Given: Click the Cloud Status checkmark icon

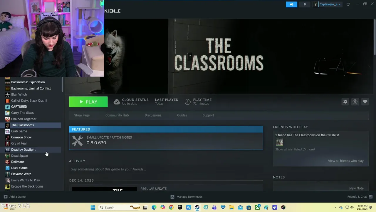Looking at the screenshot, I should pos(117,102).
